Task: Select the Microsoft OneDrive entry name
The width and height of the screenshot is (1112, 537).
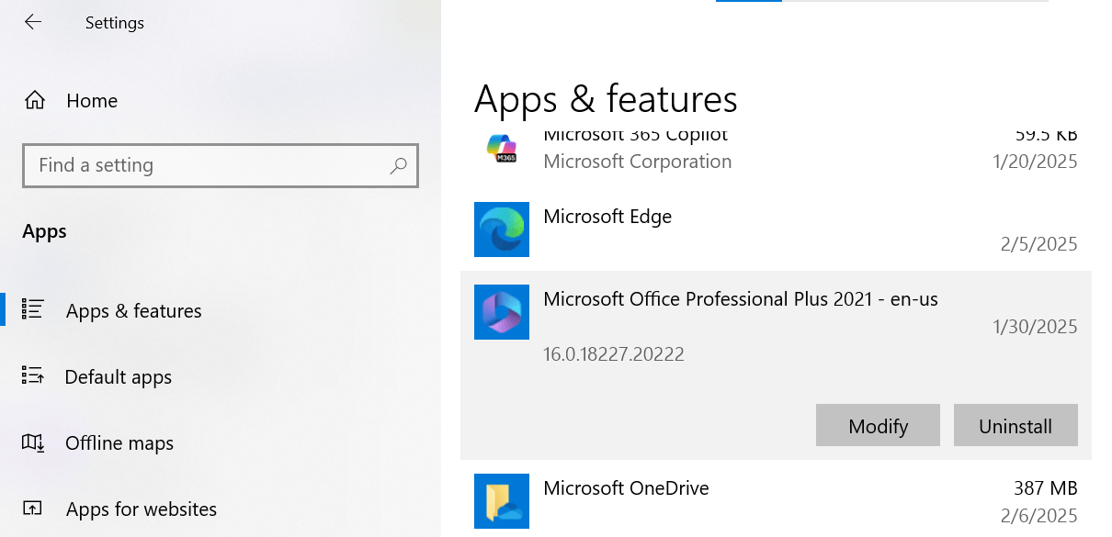Action: pyautogui.click(x=627, y=488)
